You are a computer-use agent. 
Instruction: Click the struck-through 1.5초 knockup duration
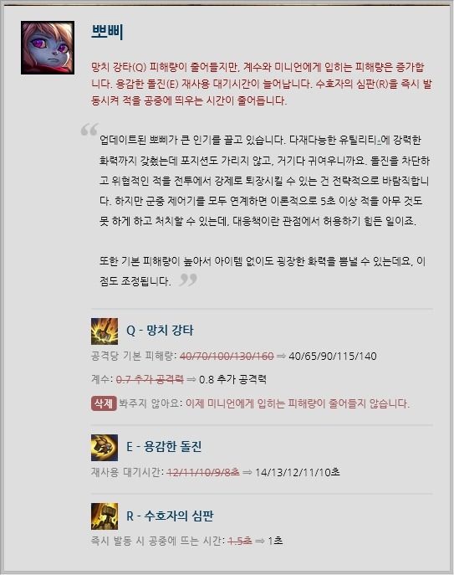tap(240, 541)
